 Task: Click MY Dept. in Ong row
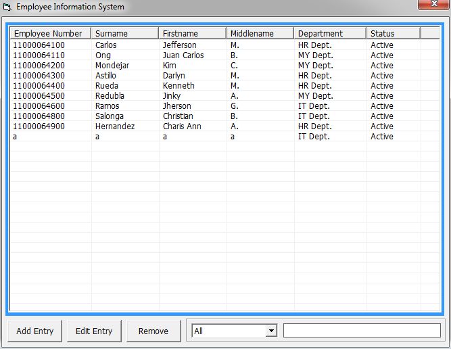click(x=316, y=55)
